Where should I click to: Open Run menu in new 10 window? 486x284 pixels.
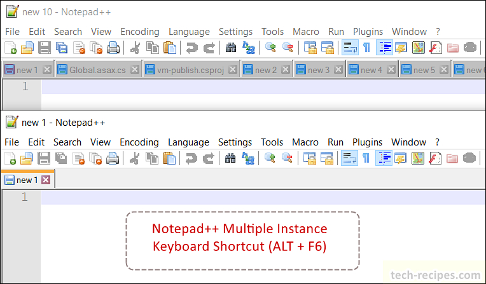[336, 32]
